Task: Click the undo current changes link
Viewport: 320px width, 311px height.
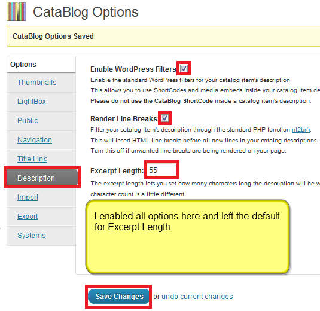Action: [x=197, y=297]
